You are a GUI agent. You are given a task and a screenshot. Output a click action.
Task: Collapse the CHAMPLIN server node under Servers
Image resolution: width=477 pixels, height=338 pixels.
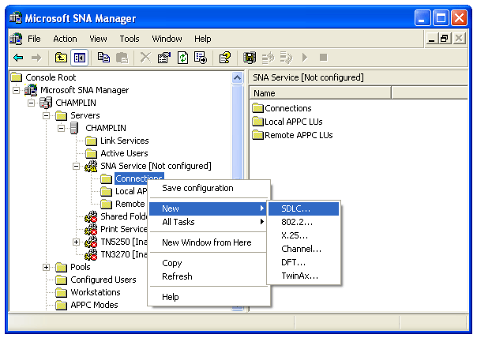pos(61,129)
